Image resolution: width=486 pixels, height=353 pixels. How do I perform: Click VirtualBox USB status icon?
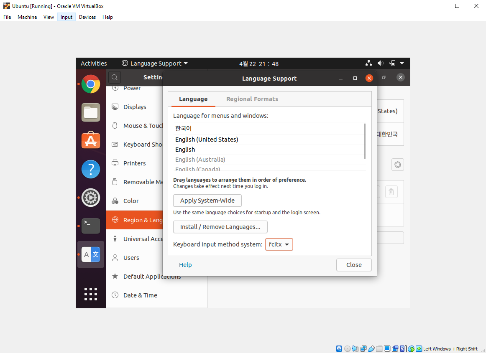371,349
